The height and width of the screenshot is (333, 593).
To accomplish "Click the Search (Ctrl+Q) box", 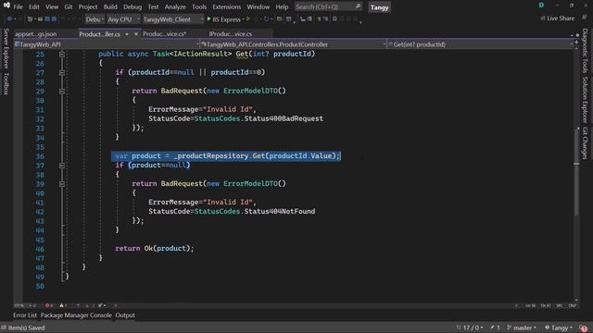I will [328, 6].
